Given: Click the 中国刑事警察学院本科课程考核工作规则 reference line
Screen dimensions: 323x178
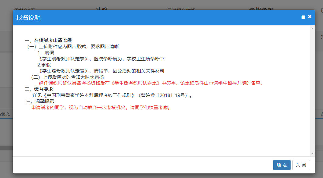Looking at the screenshot, I should (112, 95).
